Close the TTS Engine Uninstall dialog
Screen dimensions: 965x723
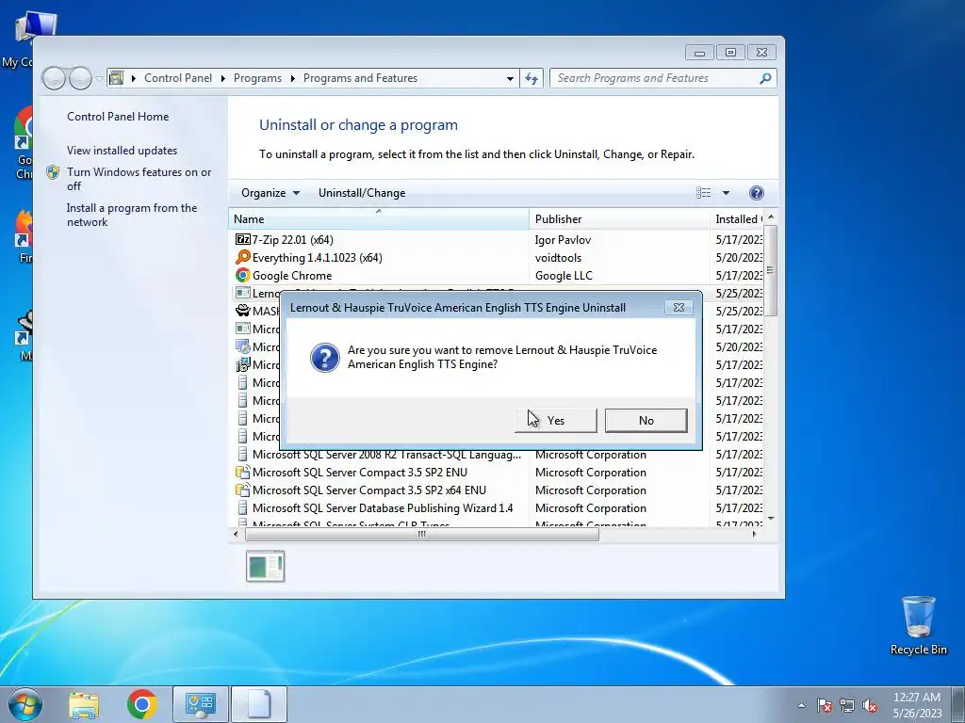click(x=679, y=308)
